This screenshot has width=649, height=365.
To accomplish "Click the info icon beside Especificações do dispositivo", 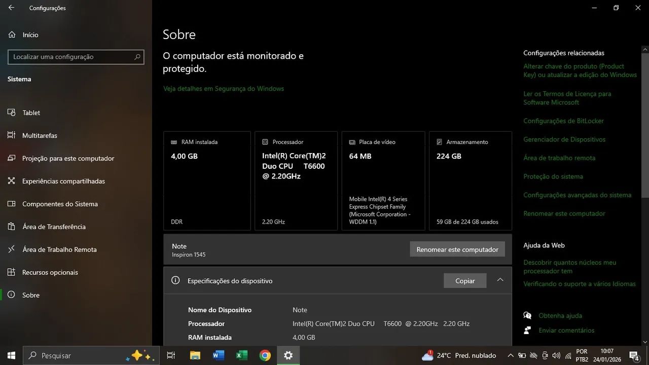I will (175, 280).
